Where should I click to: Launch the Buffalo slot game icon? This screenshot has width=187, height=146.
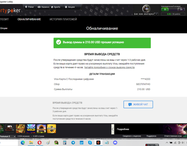pyautogui.click(x=41, y=129)
